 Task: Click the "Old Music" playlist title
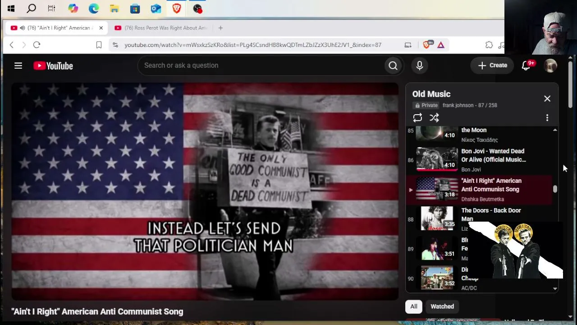(431, 94)
